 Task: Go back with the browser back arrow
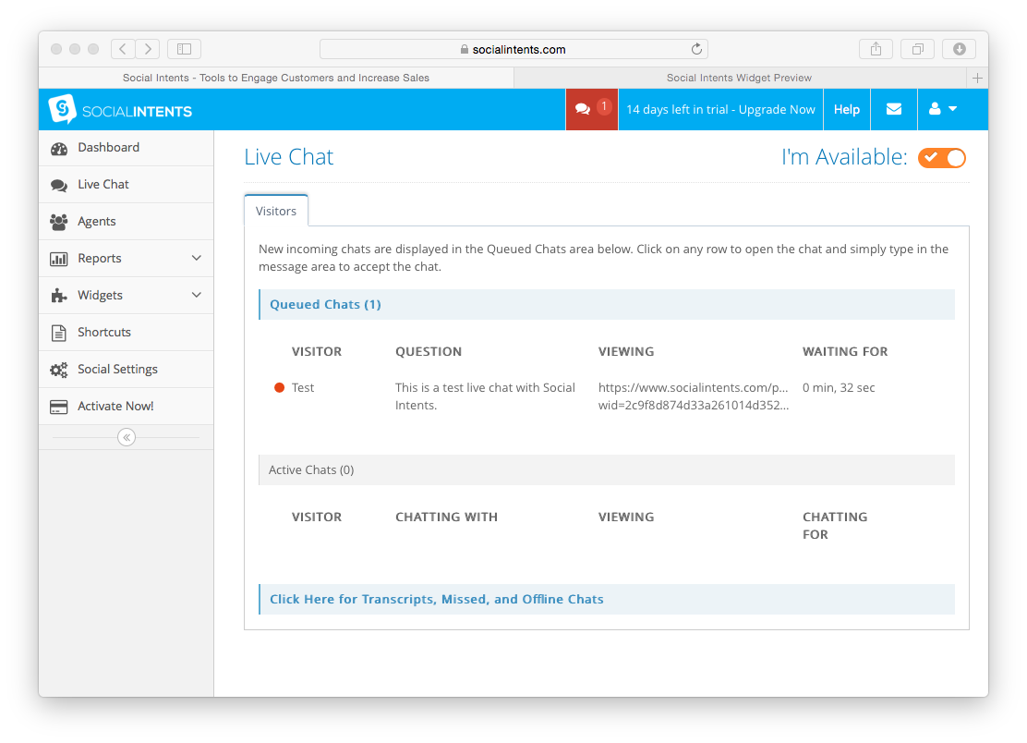(x=123, y=48)
